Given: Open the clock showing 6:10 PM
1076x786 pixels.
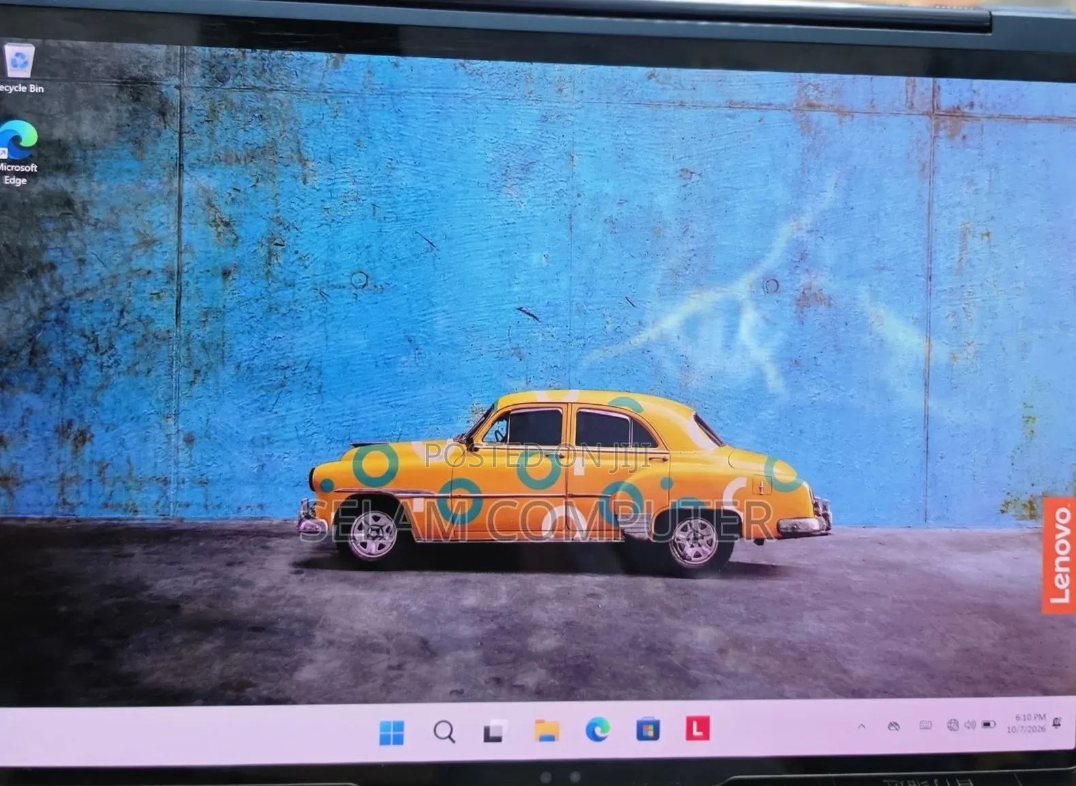Looking at the screenshot, I should [1026, 723].
